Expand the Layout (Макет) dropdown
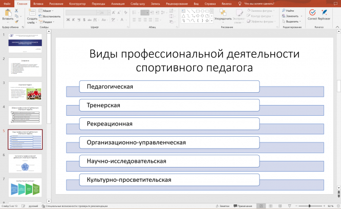The height and width of the screenshot is (209, 341). [x=47, y=10]
